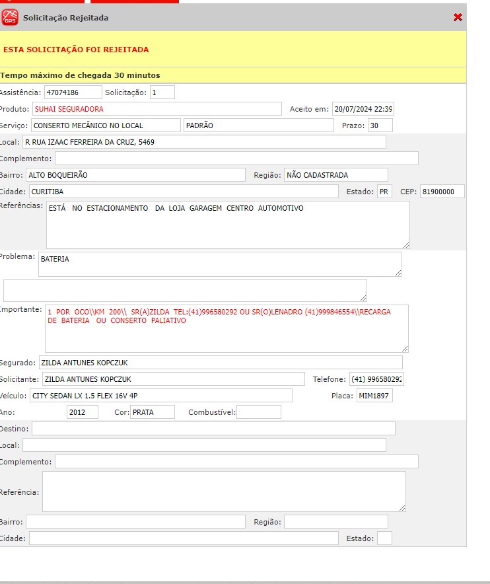The image size is (490, 584).
Task: Click the Produto field SUHAI SEGURADORA
Action: point(157,109)
